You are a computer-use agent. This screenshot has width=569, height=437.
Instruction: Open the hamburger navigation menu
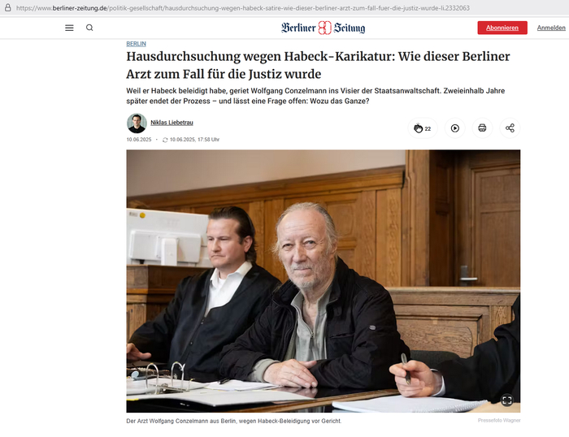(69, 28)
